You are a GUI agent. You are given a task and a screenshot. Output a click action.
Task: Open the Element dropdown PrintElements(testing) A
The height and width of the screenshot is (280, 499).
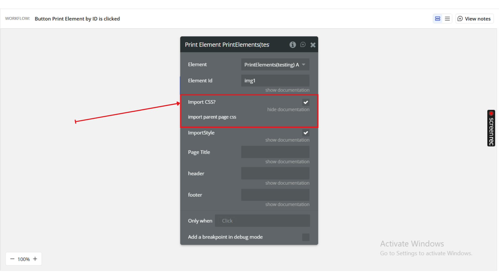point(275,65)
